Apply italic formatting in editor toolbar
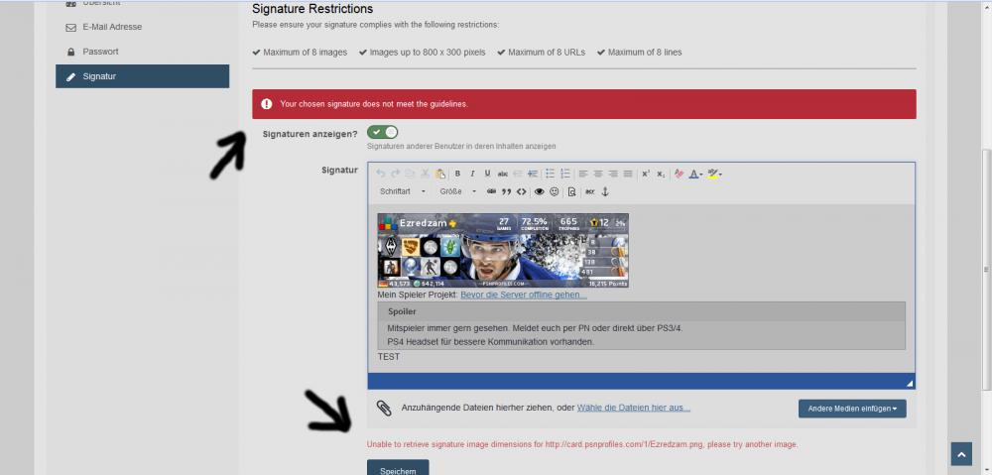Screen dimensions: 992x475 472,174
